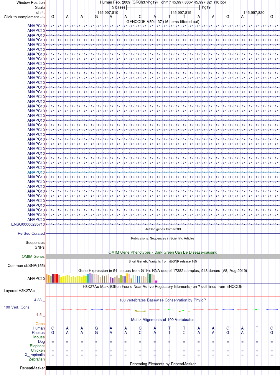Click the 'Common dbSNP(155)' track label

tap(26, 265)
